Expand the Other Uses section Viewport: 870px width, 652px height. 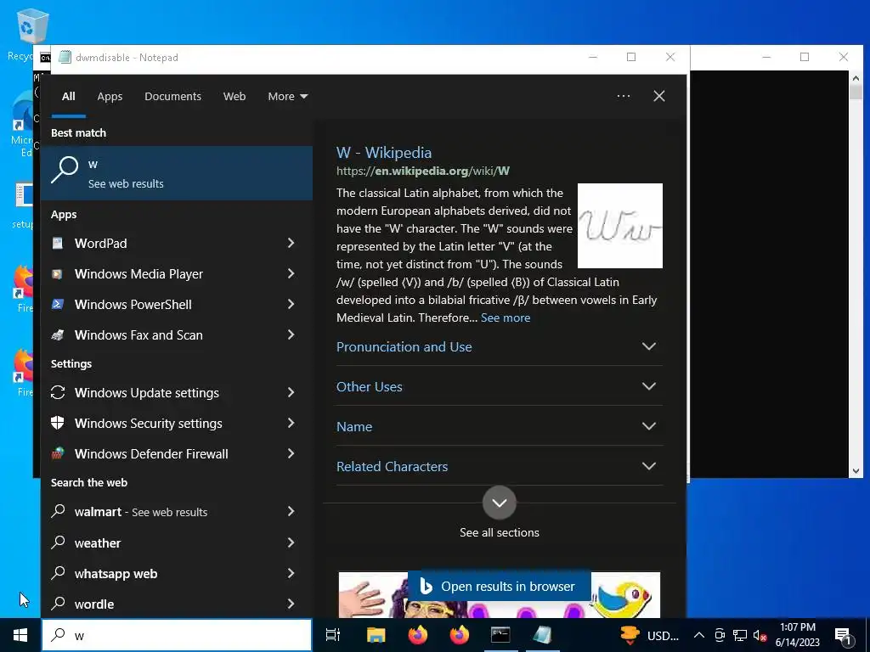click(499, 386)
